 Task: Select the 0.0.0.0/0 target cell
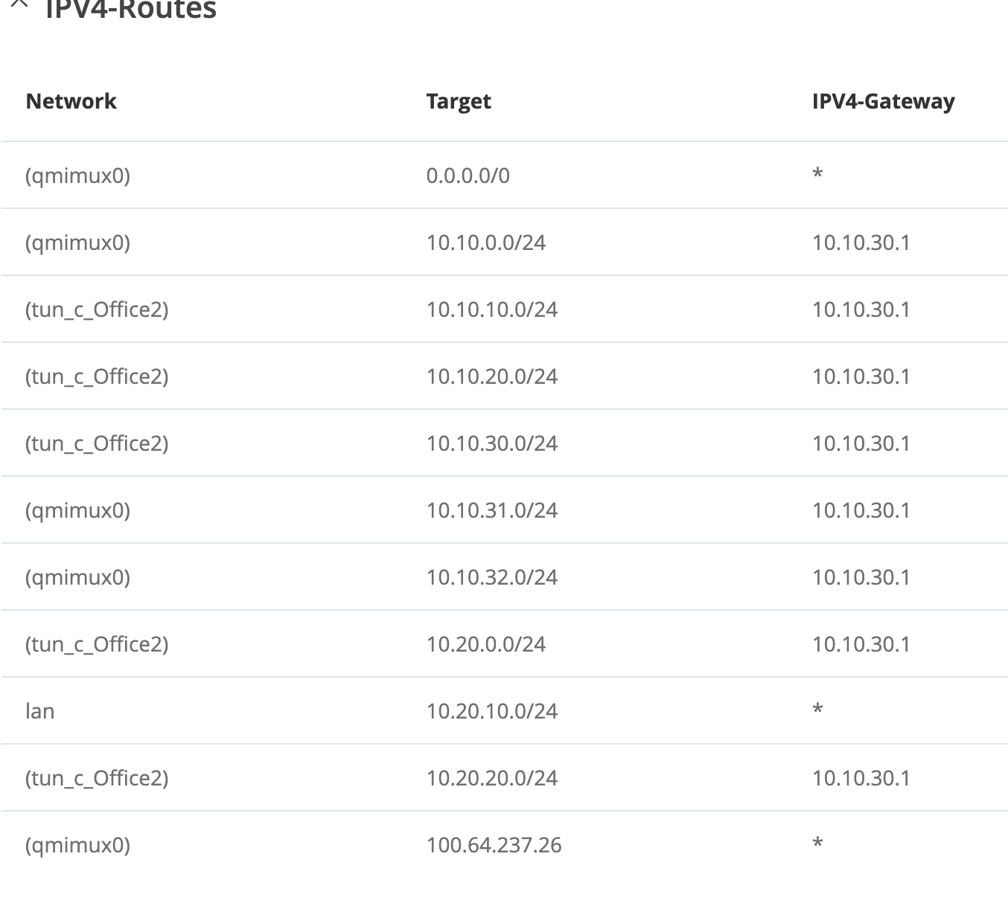[x=468, y=176]
